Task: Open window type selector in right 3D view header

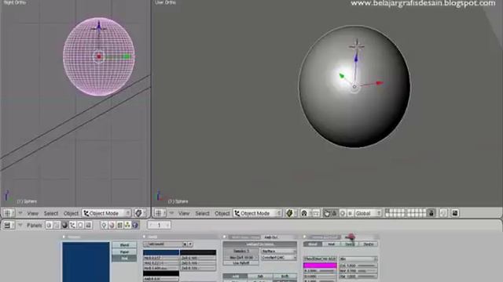Action: click(160, 213)
